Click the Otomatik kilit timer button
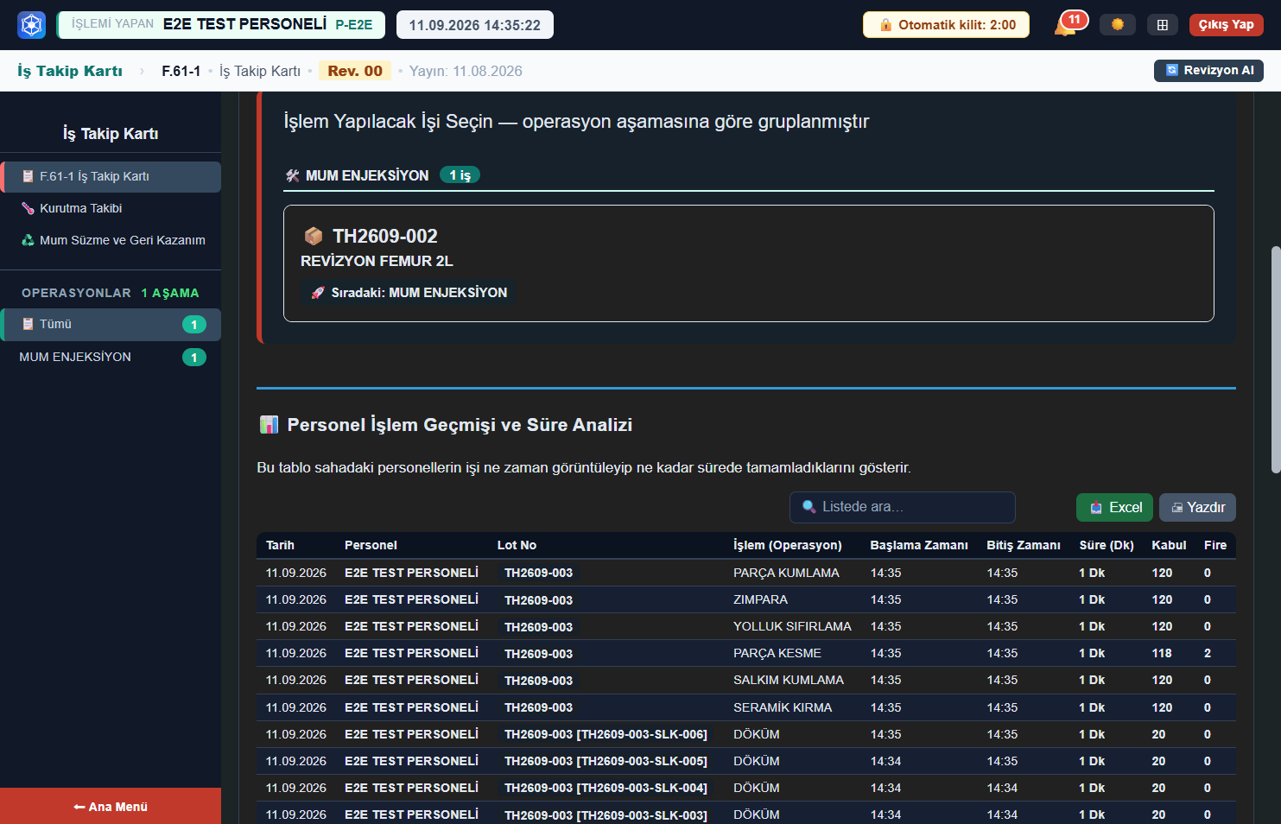The image size is (1281, 824). click(946, 24)
